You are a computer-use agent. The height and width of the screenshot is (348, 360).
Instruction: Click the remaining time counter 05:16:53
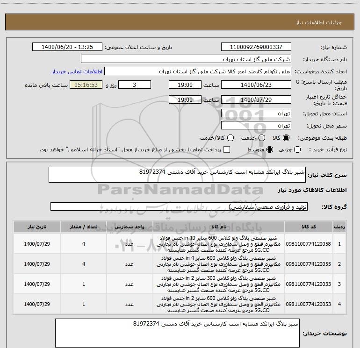86,85
